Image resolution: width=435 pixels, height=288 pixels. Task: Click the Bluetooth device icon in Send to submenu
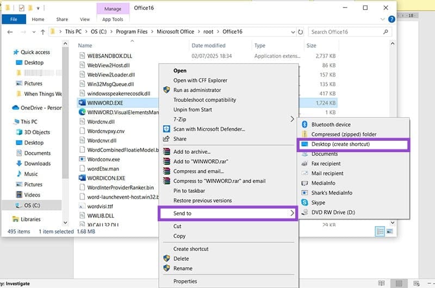click(304, 124)
